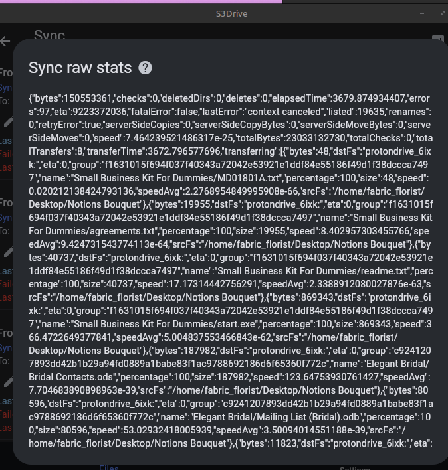This screenshot has height=470, width=448.
Task: Click the partially hidden top-right Sync page icon
Action: tap(438, 39)
